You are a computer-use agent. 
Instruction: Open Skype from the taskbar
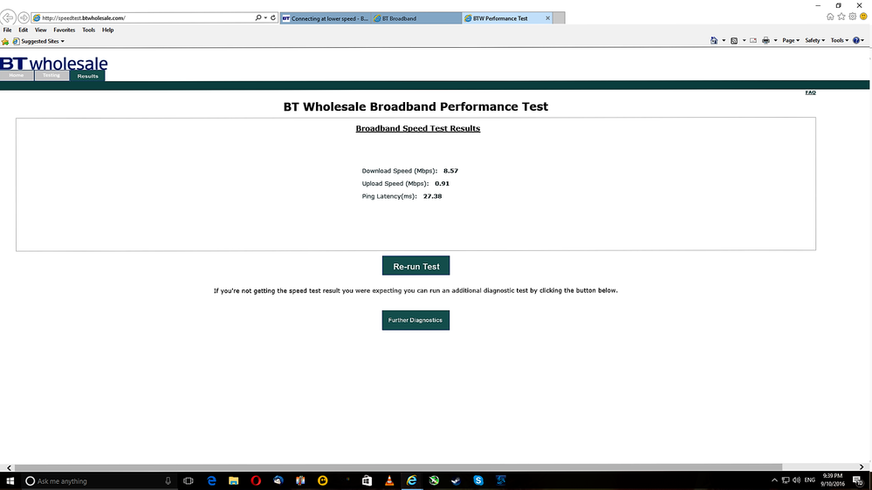pos(478,481)
